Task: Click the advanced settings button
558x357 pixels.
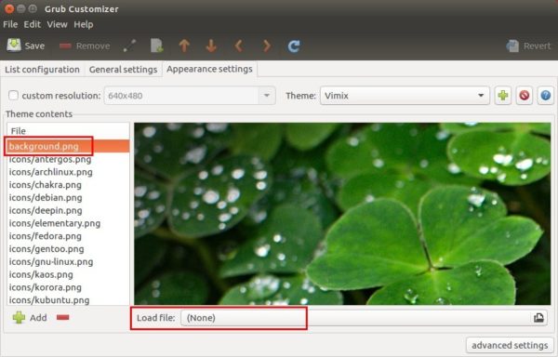Action: [510, 345]
